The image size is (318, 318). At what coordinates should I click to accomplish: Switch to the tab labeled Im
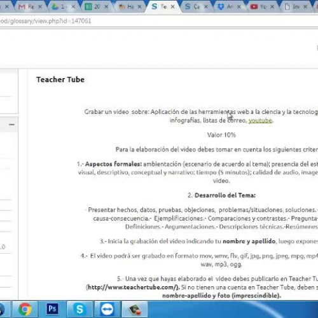(294, 7)
